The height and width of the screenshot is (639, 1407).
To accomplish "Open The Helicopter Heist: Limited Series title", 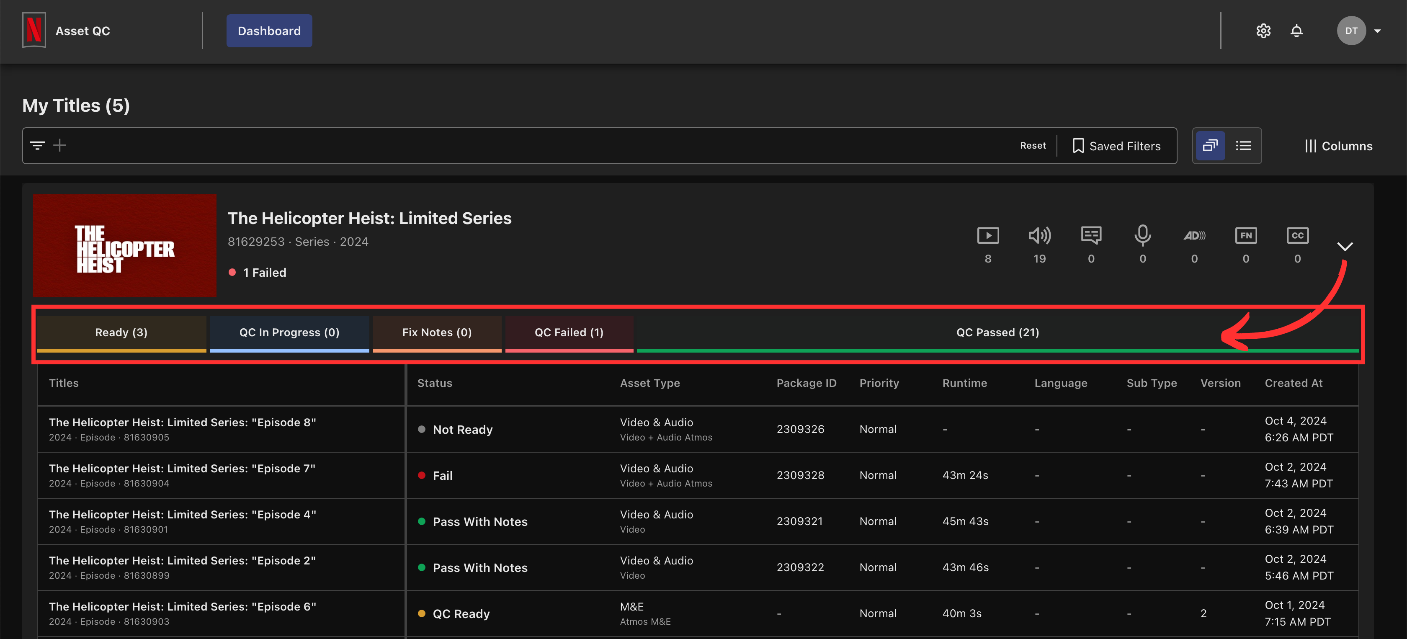I will click(370, 218).
